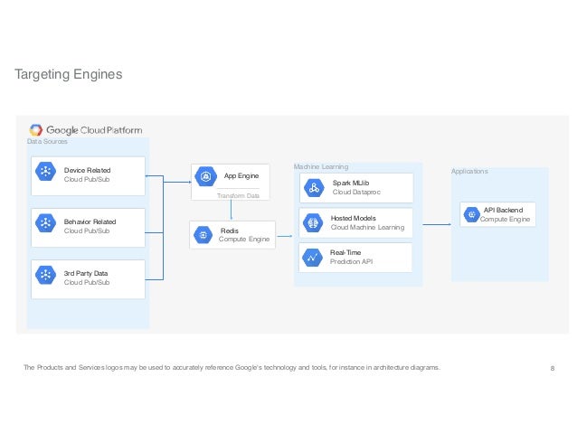The image size is (577, 433).
Task: Click the API Backend Compute Engine icon
Action: [x=471, y=214]
